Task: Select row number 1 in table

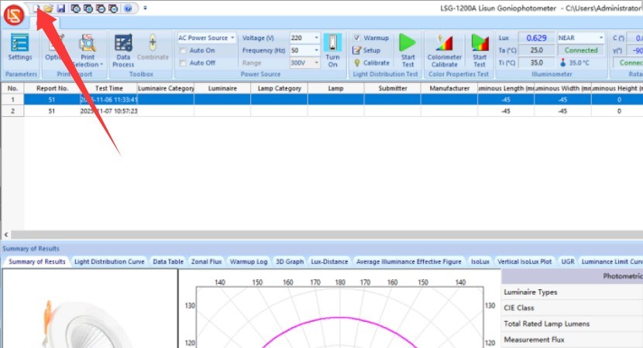Action: click(12, 100)
